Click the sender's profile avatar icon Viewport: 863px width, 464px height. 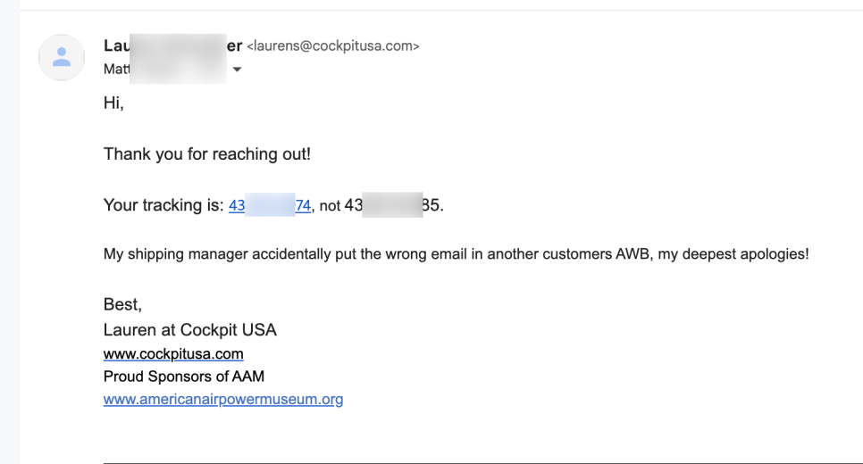pyautogui.click(x=62, y=57)
